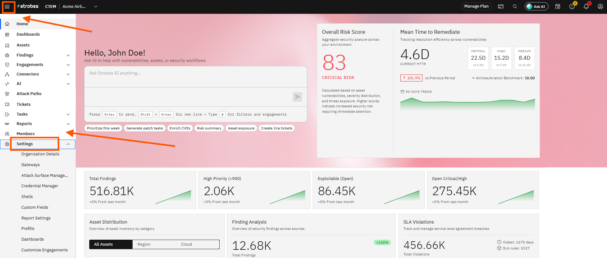
Task: Click the send arrow in AI chat box
Action: (297, 97)
